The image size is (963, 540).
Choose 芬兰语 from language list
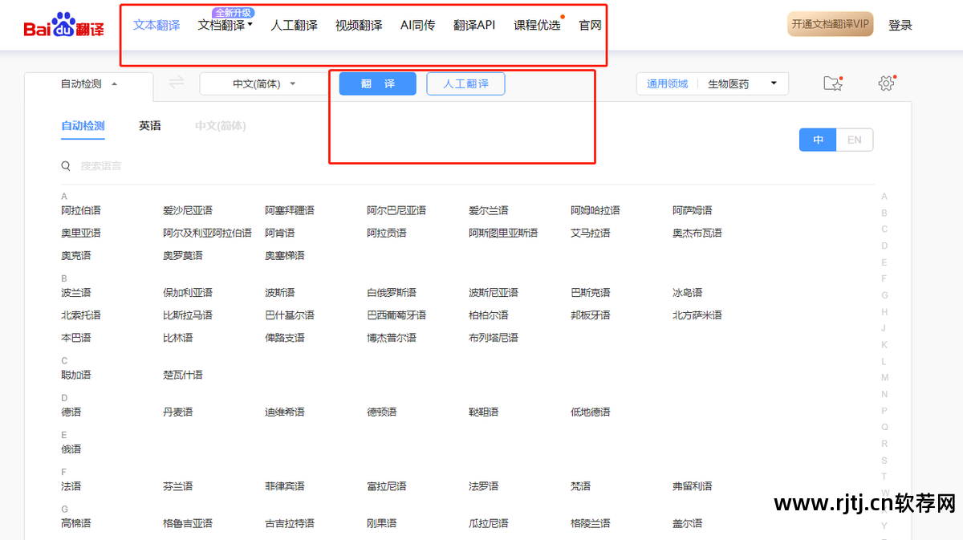pyautogui.click(x=178, y=485)
